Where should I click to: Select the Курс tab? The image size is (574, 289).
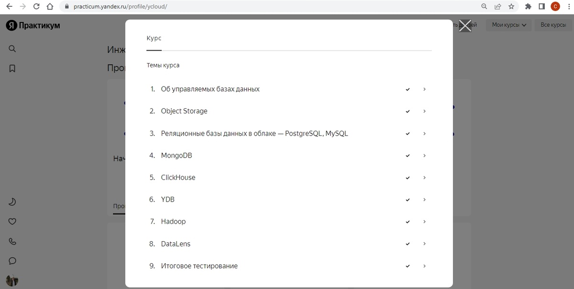pyautogui.click(x=154, y=38)
